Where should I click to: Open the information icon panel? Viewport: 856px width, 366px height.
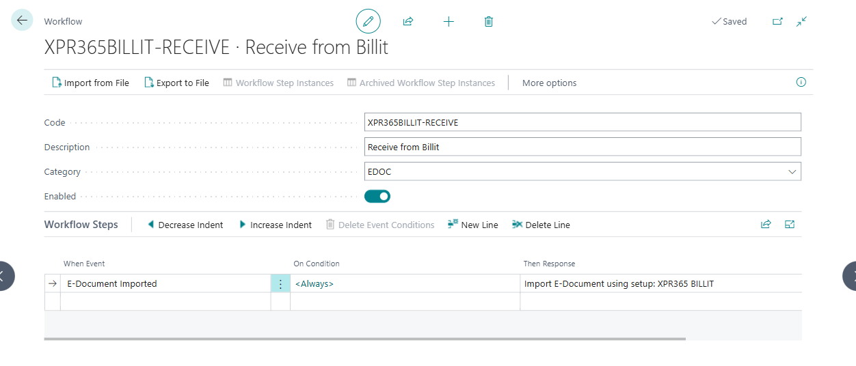[801, 83]
